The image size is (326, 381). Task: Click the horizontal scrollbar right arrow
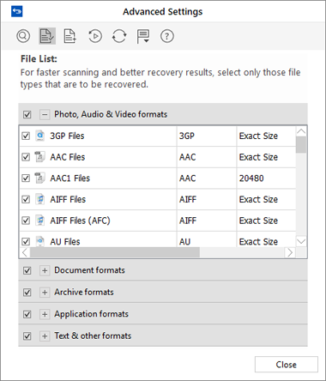290,252
